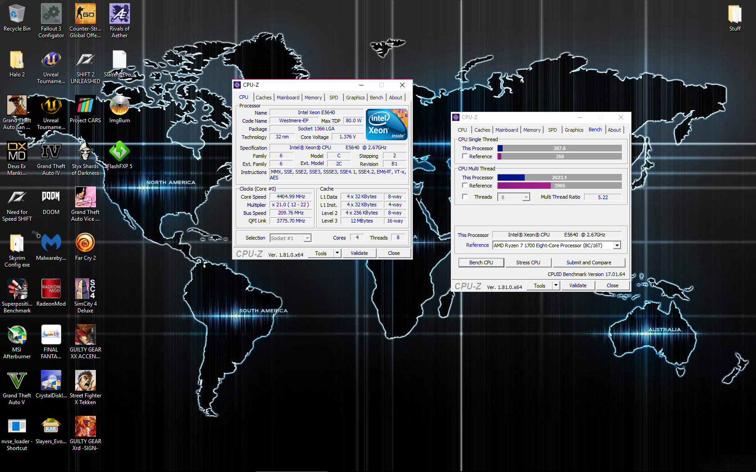This screenshot has width=756, height=472.
Task: Select the Grand Theft Auto V icon
Action: tap(17, 387)
